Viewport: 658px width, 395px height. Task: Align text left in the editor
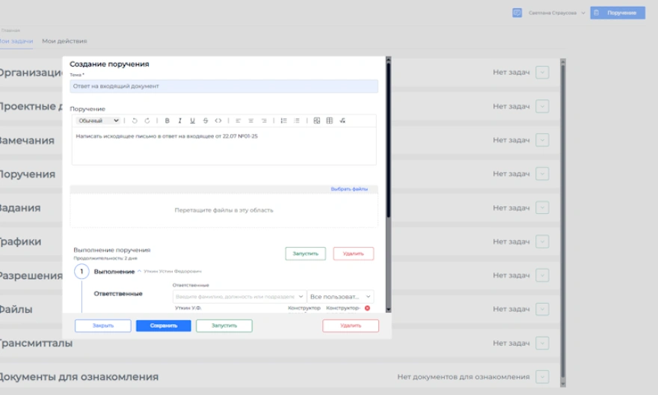coord(238,121)
